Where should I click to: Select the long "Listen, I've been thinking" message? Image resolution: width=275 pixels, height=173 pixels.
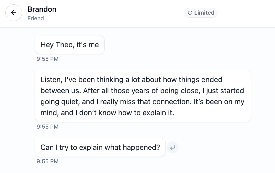coord(143,96)
